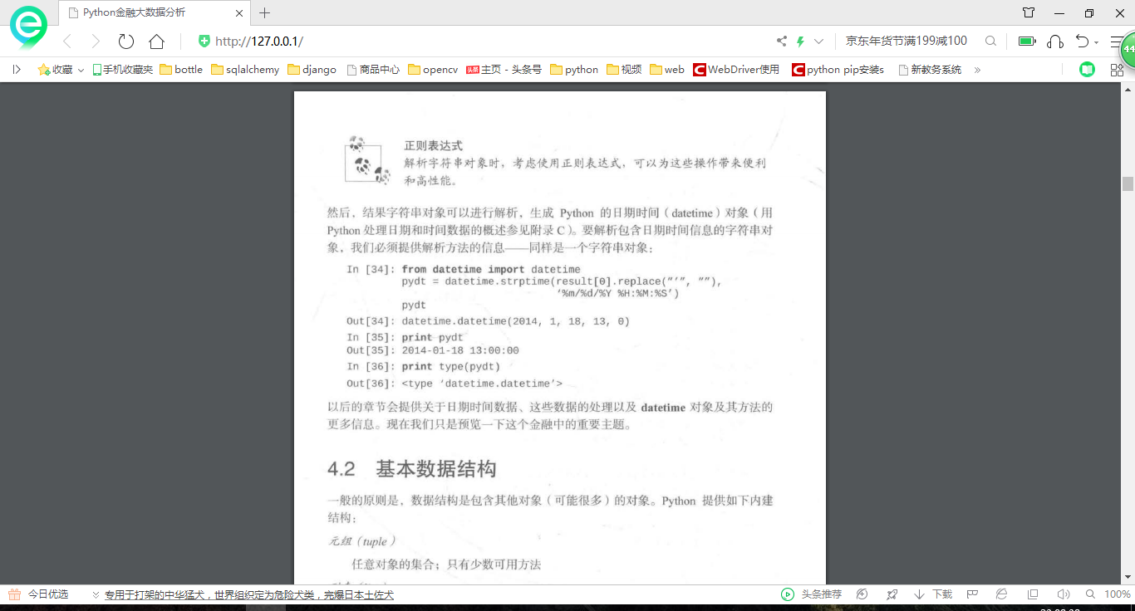The width and height of the screenshot is (1135, 611).
Task: Open the skin shirt icon in title bar
Action: [x=1029, y=13]
